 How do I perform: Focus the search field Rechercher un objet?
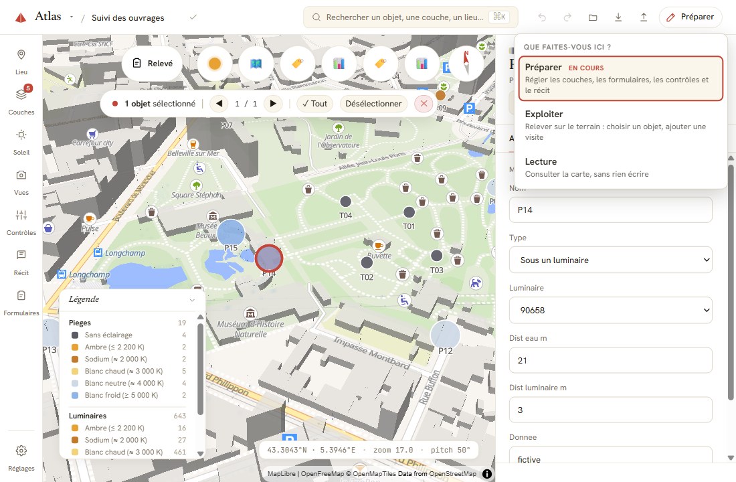[411, 17]
